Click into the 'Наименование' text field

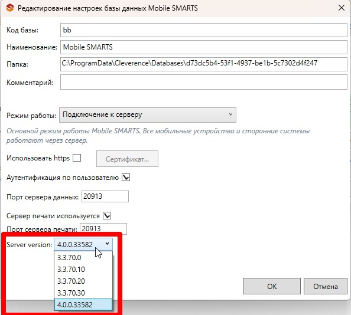(x=204, y=47)
